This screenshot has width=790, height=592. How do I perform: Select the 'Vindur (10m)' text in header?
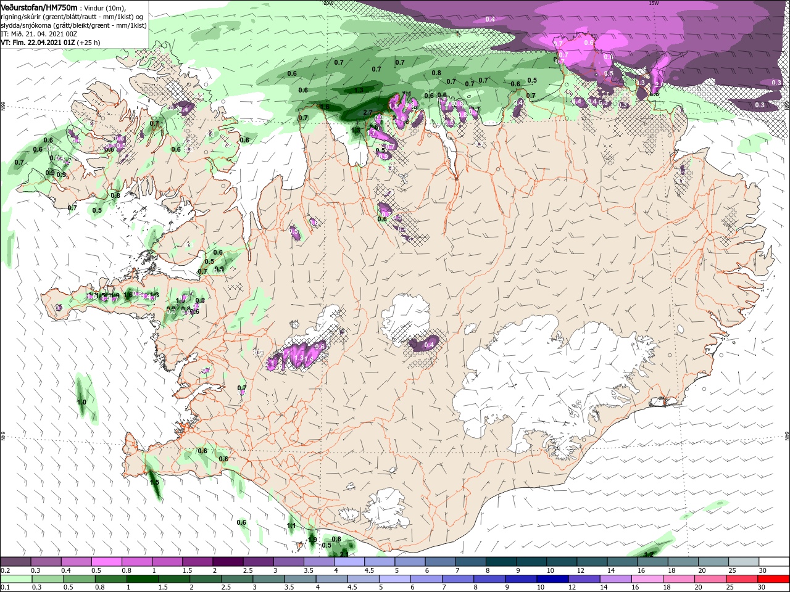click(104, 7)
